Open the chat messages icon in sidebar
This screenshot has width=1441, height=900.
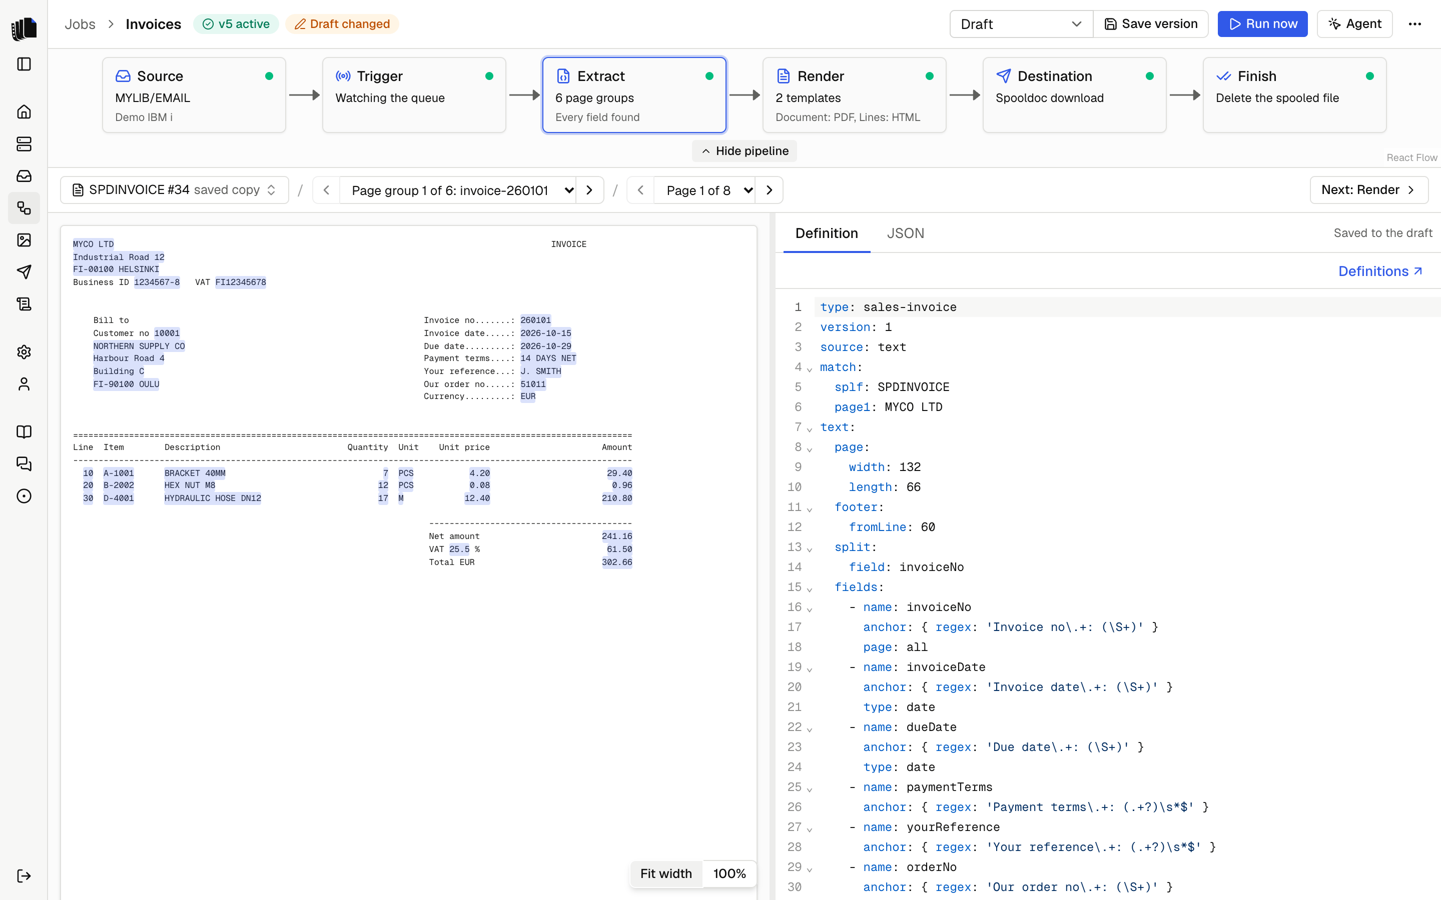coord(24,463)
